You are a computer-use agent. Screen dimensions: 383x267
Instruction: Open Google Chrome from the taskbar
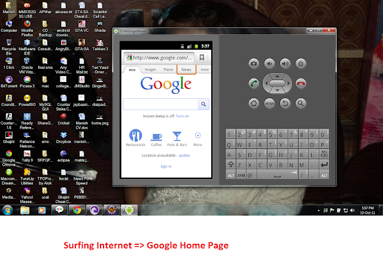77,210
